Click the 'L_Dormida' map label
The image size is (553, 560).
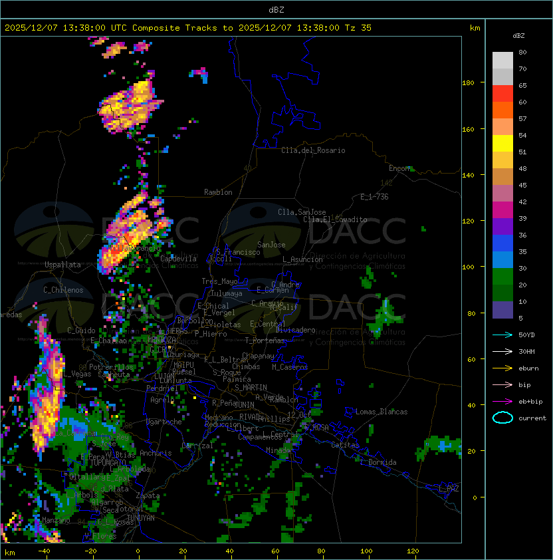378,462
